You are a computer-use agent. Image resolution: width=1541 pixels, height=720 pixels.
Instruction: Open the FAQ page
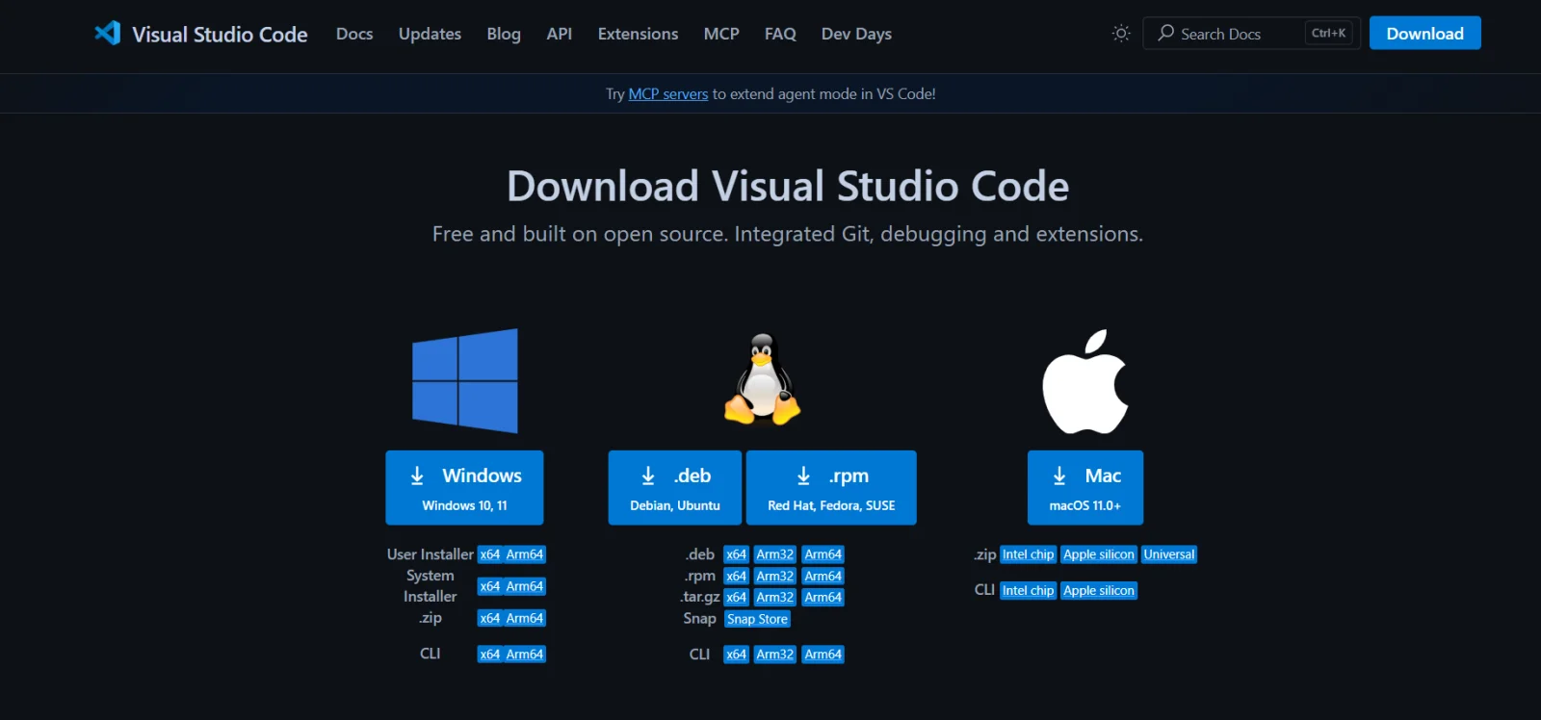pyautogui.click(x=780, y=34)
